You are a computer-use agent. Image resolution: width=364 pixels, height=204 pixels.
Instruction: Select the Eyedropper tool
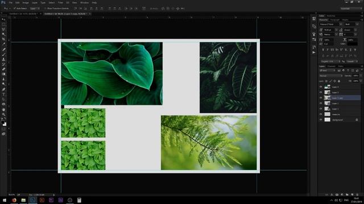(x=3, y=44)
